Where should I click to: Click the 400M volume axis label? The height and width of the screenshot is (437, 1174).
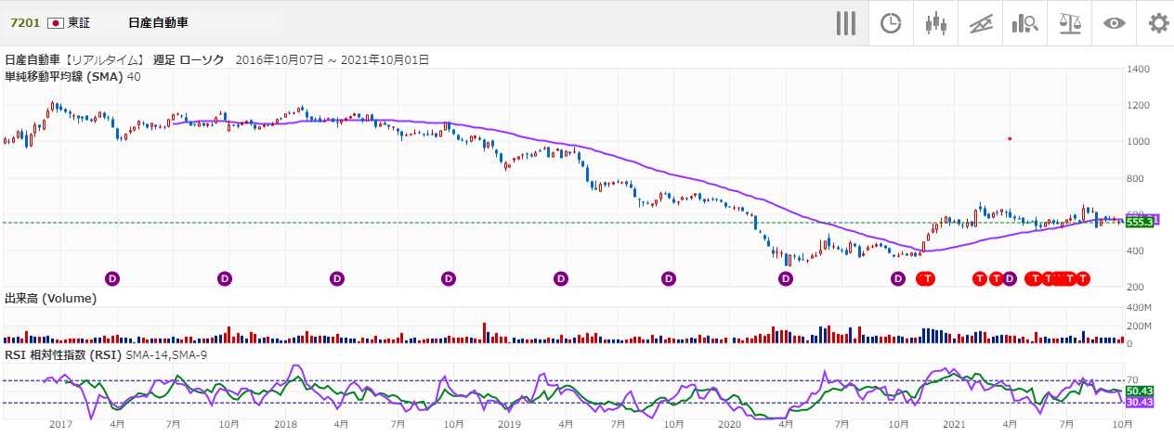[x=1139, y=308]
